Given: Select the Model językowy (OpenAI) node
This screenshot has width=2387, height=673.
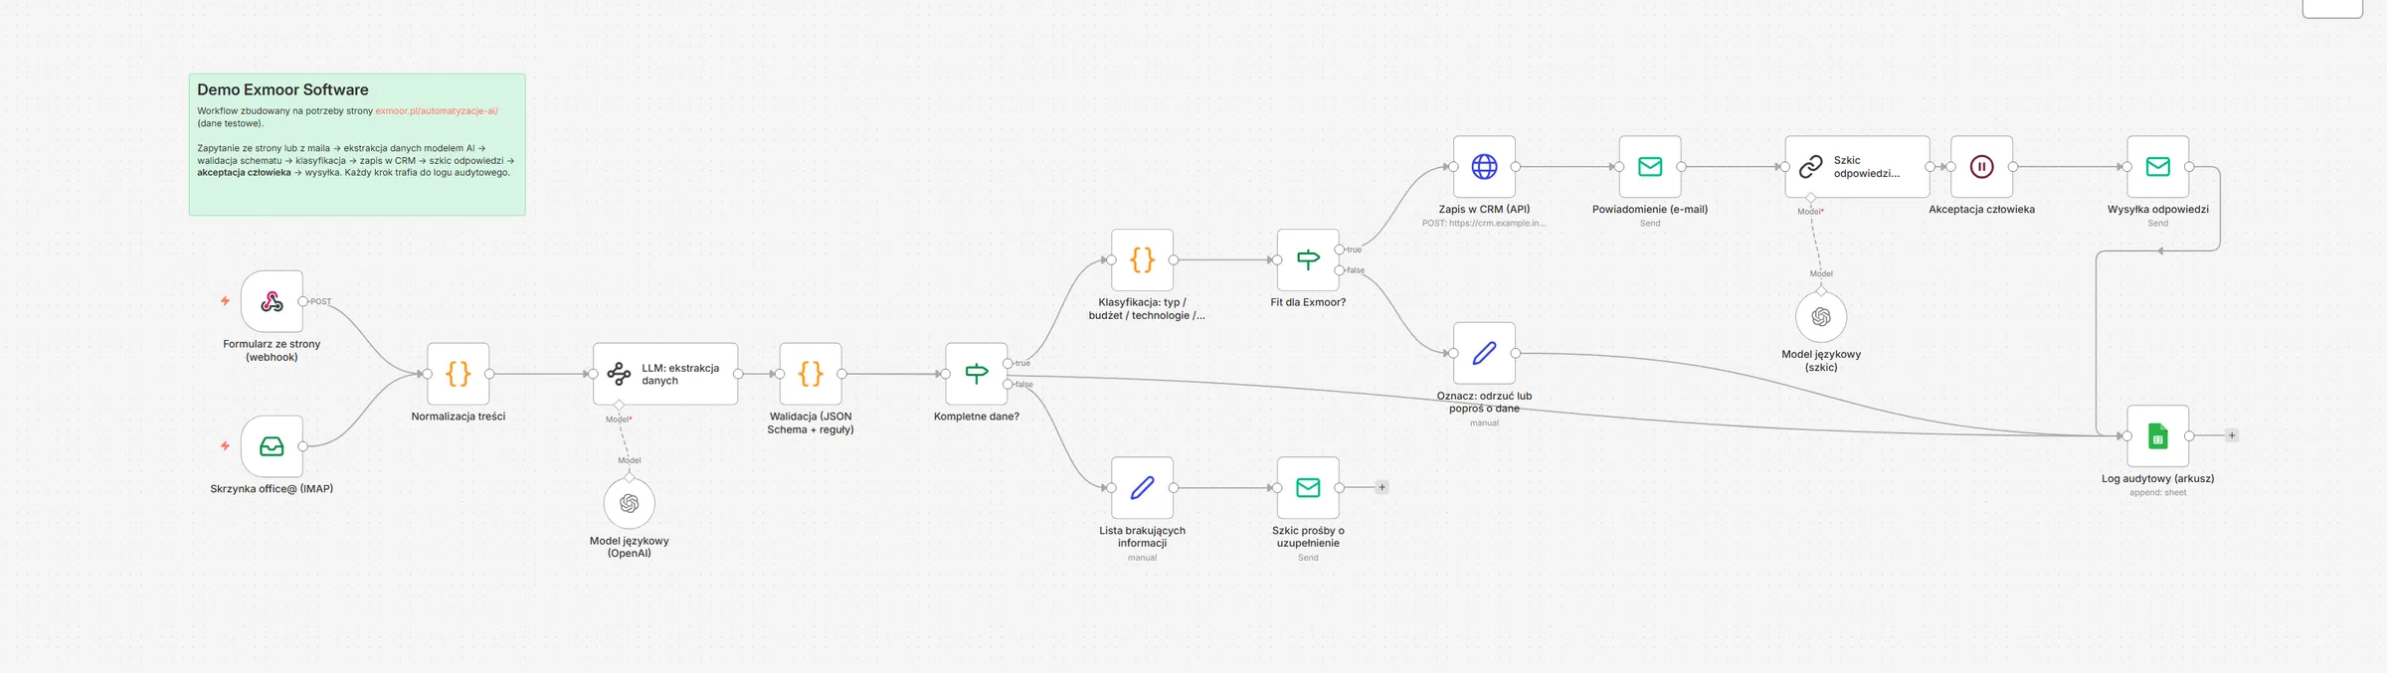Looking at the screenshot, I should [x=630, y=503].
